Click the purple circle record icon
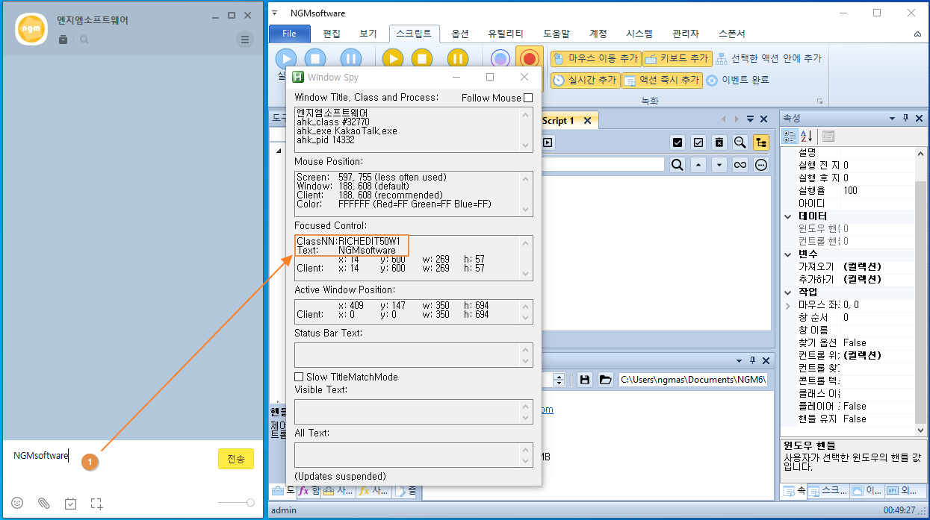930x520 pixels. click(x=501, y=59)
